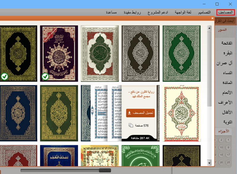237x174 pixels.
Task: Click the pages icon beside 576 صفحة
Action: tap(131, 125)
